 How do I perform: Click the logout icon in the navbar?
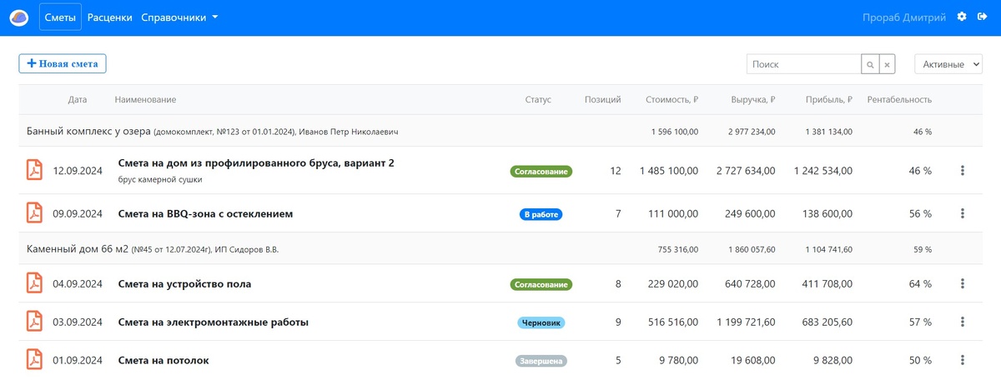click(982, 17)
